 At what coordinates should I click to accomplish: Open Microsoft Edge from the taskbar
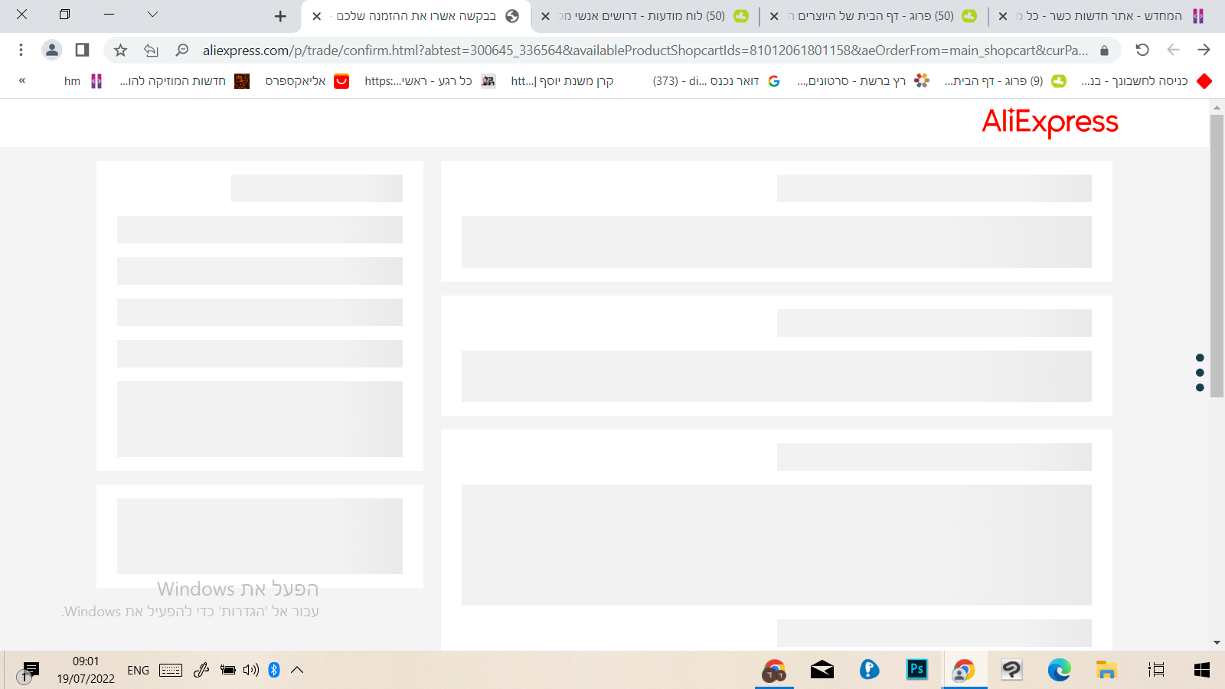coord(1060,671)
